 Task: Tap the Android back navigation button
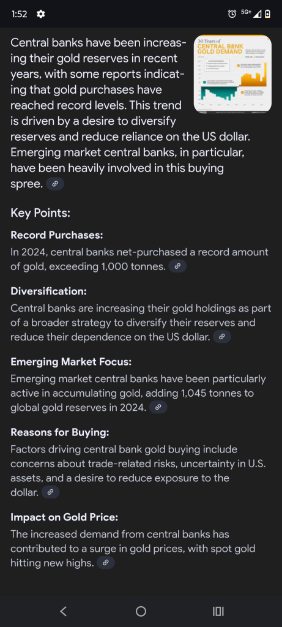pos(63,611)
